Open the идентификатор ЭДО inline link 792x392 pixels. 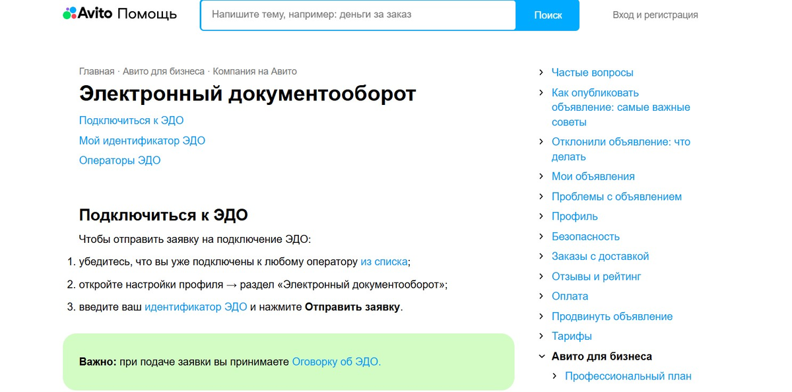click(195, 307)
